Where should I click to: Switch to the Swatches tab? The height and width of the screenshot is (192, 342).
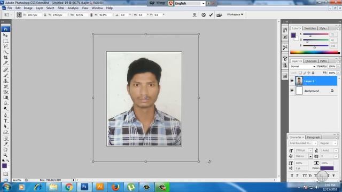point(310,28)
